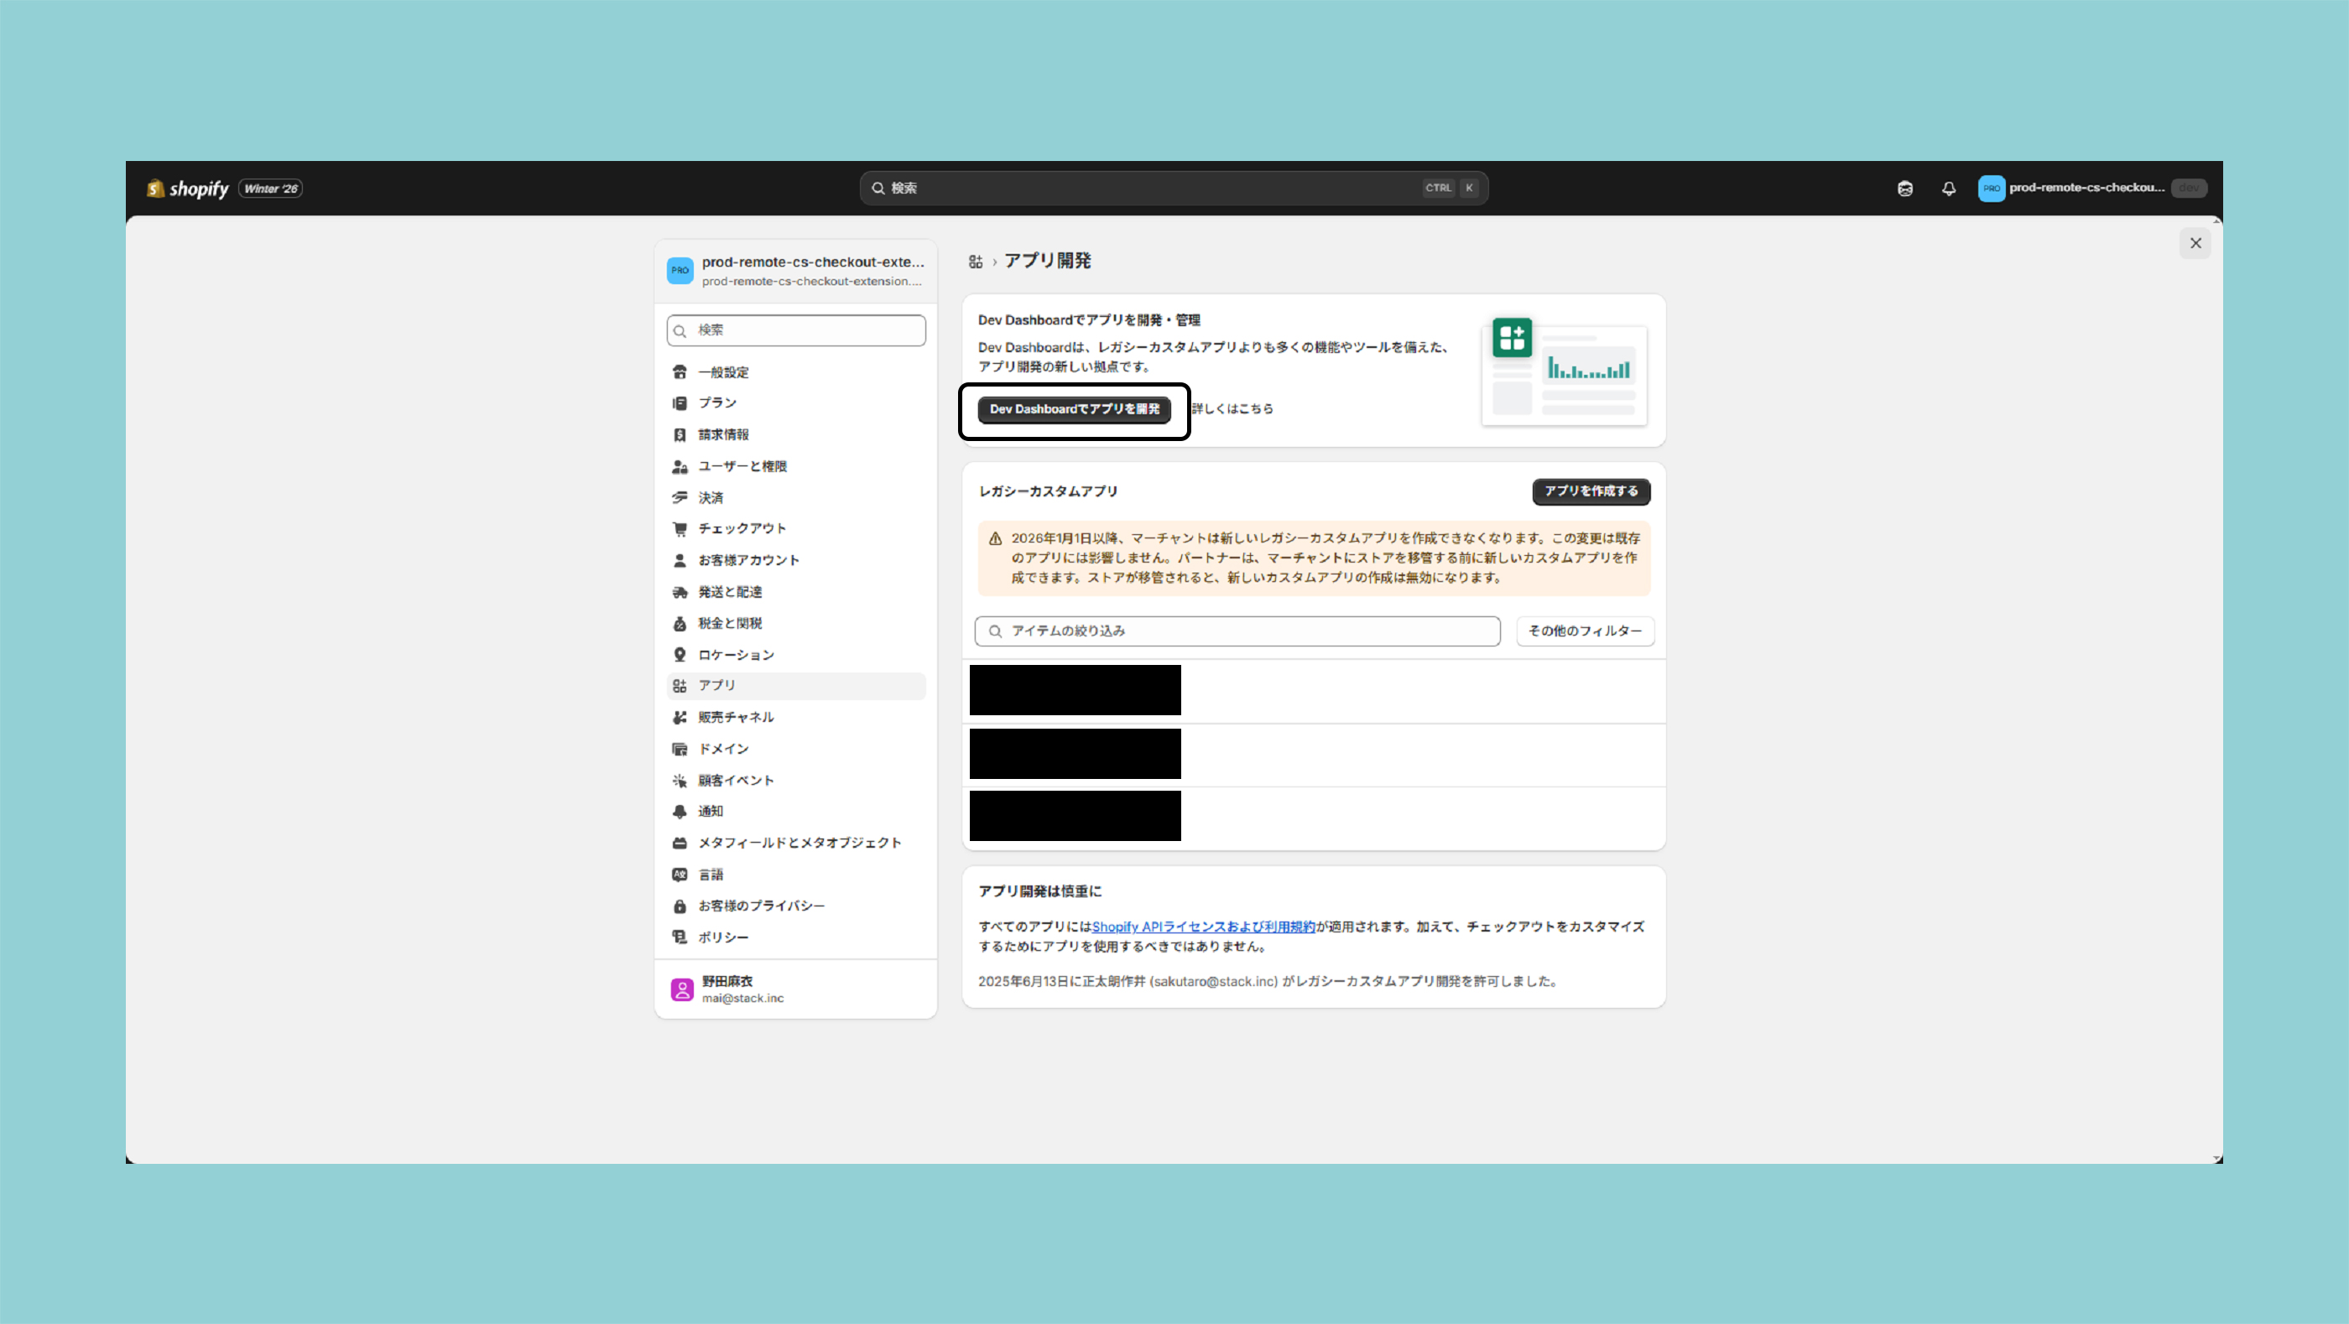Select 販売チャネル in settings menu
2349x1324 pixels.
pos(736,717)
